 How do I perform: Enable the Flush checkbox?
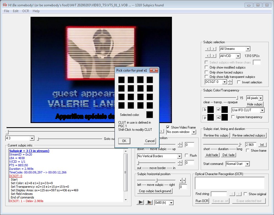pos(187,155)
